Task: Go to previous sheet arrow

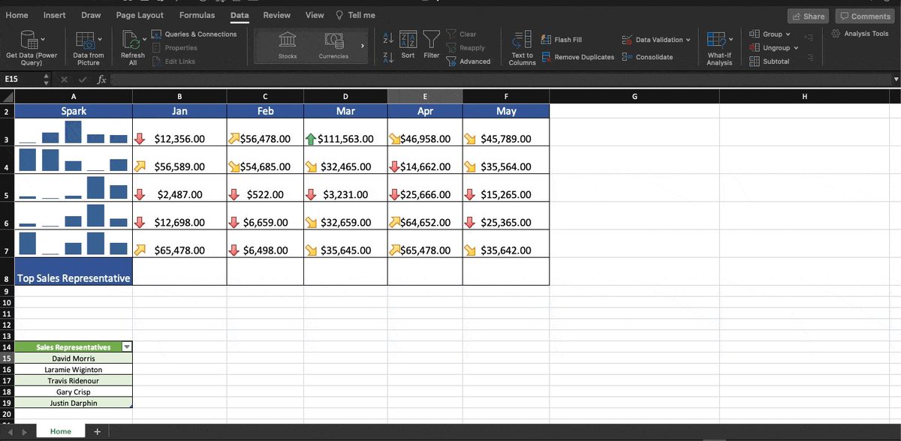Action: [10, 432]
